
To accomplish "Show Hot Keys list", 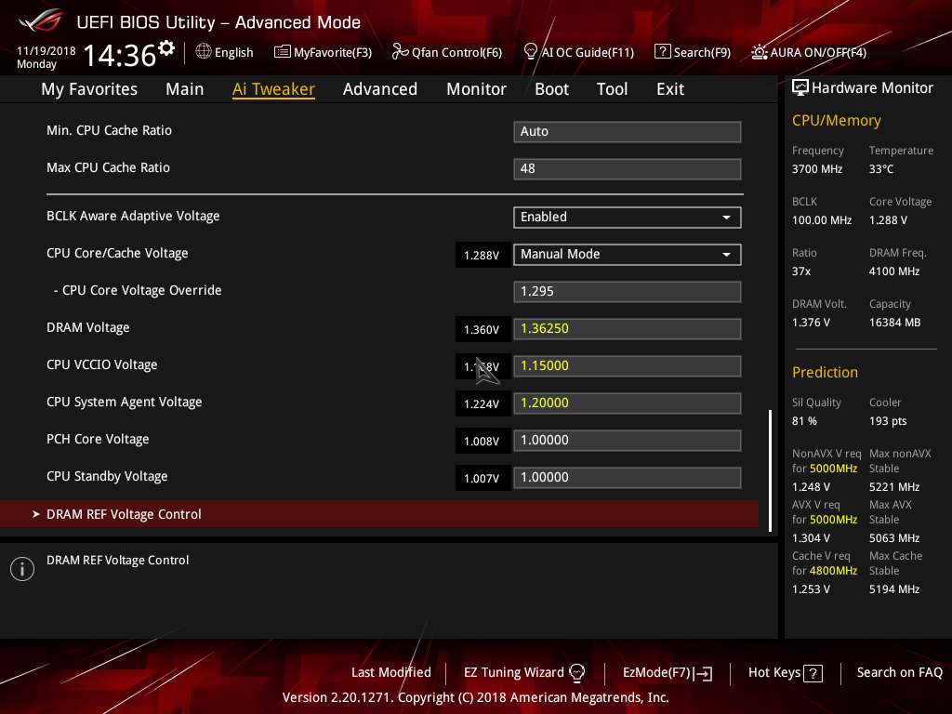I will click(774, 672).
